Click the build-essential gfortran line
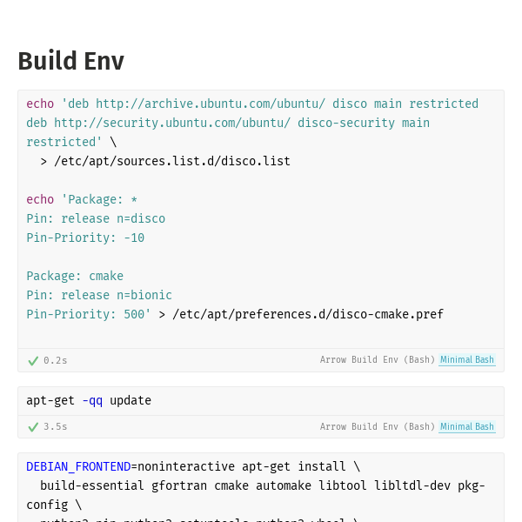The height and width of the screenshot is (522, 522). tap(263, 486)
